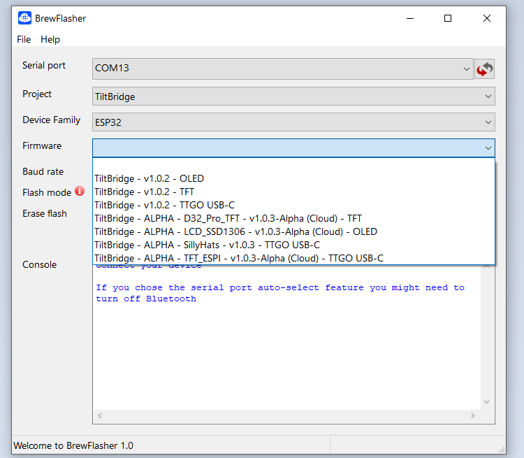Click the BrewFlasher app icon in title bar
This screenshot has height=458, width=524.
pos(24,18)
